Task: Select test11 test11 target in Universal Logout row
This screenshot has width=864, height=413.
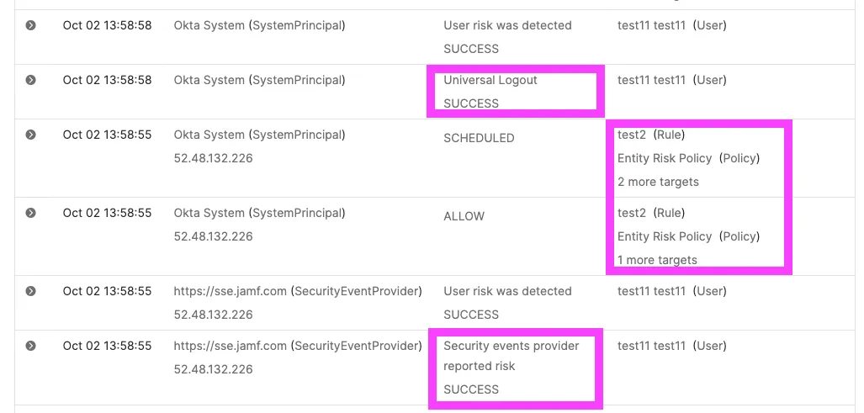Action: pos(654,80)
